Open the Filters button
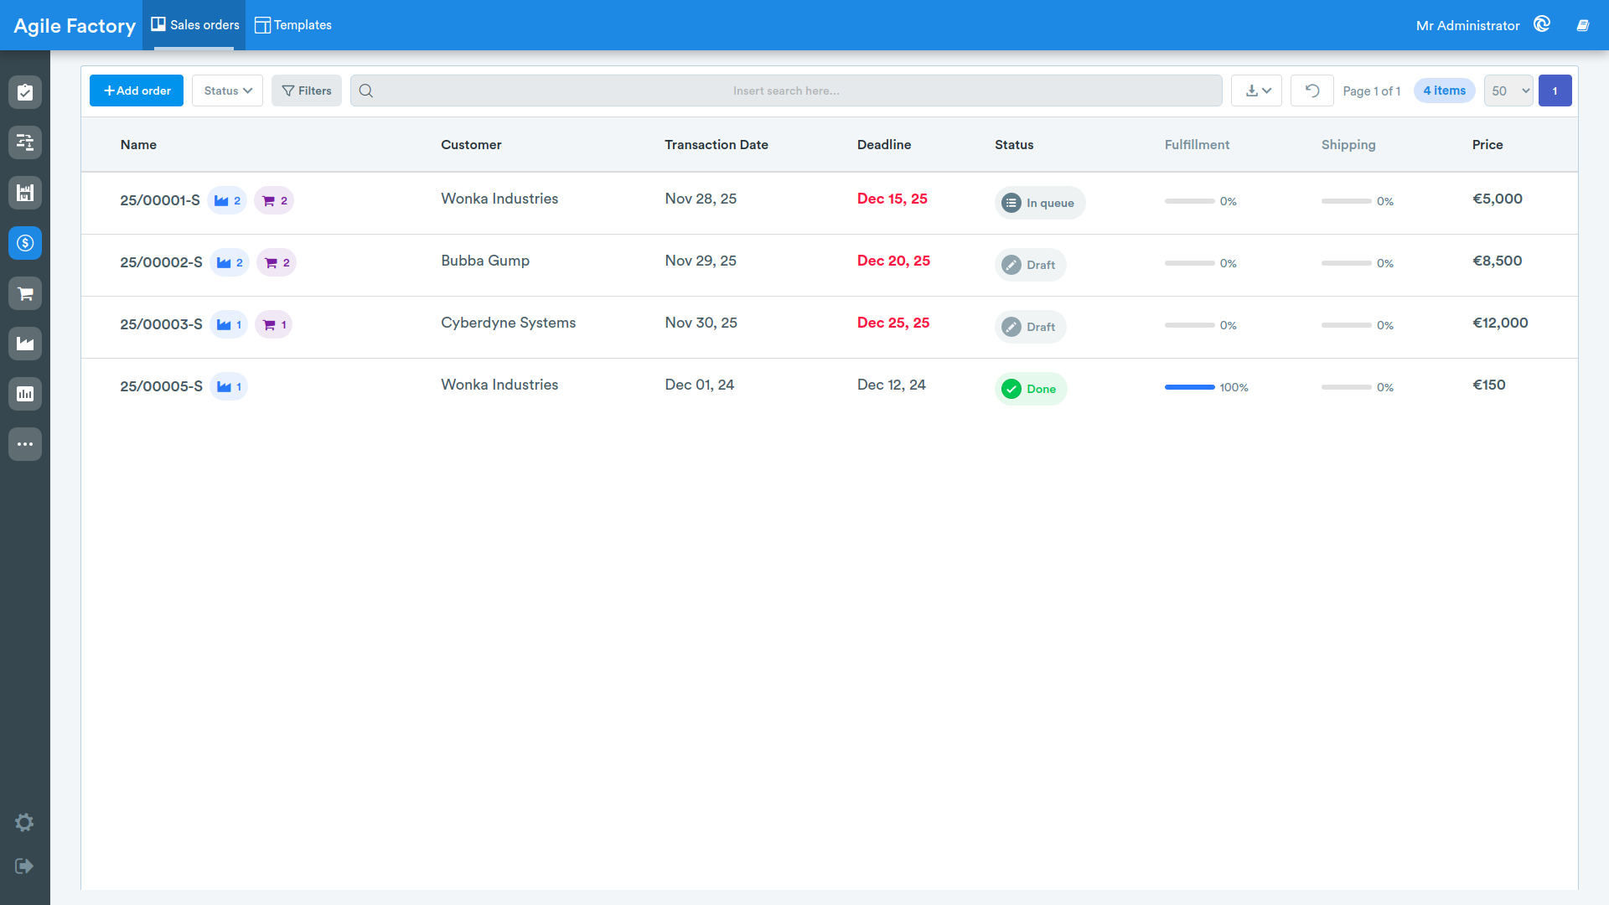1609x905 pixels. [x=307, y=90]
